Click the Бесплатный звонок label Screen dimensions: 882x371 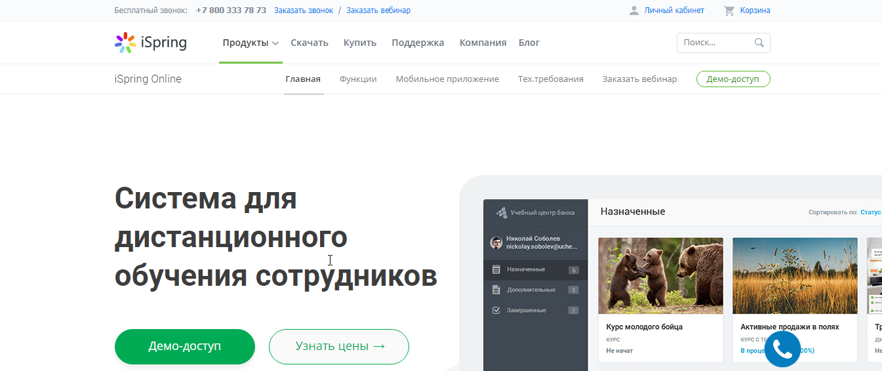coord(151,10)
